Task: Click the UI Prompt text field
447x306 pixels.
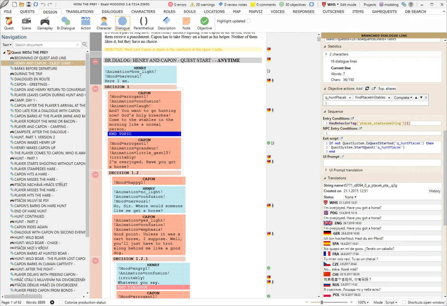Action: click(x=382, y=163)
